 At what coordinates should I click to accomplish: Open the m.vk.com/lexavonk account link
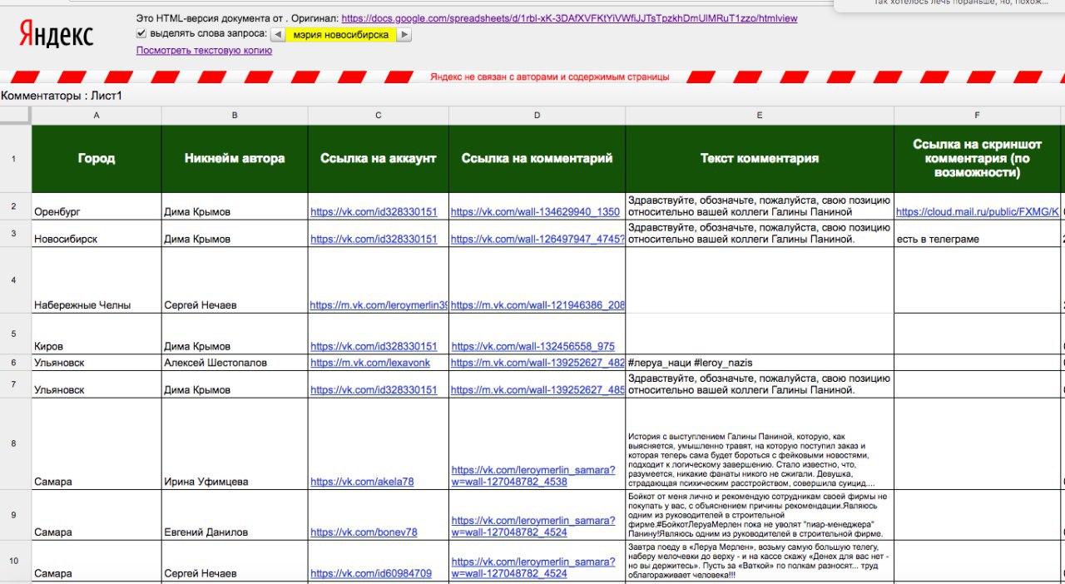pos(370,363)
